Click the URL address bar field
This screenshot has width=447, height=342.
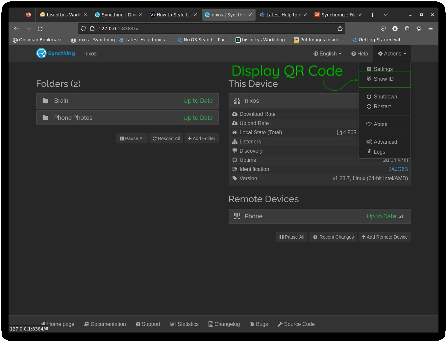click(x=211, y=29)
